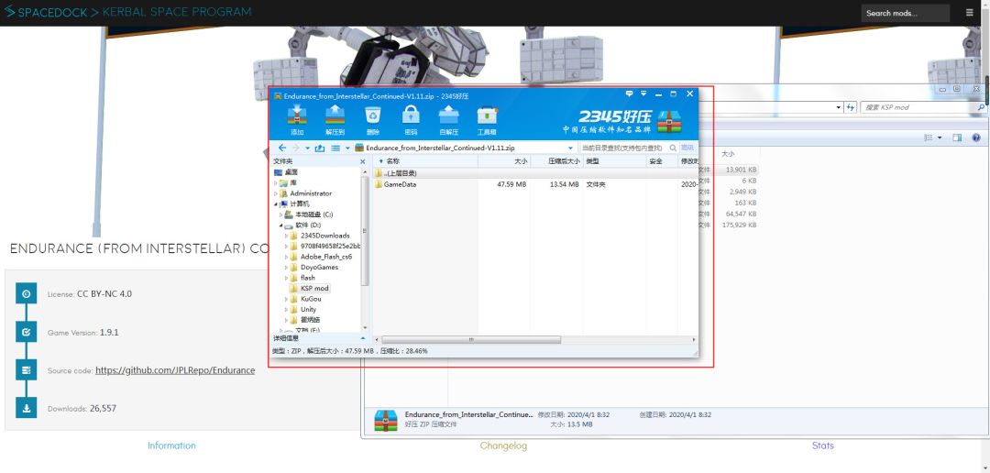Toggle the Explorer preview pane icon
Viewport: 990px width, 473px height.
[x=957, y=137]
